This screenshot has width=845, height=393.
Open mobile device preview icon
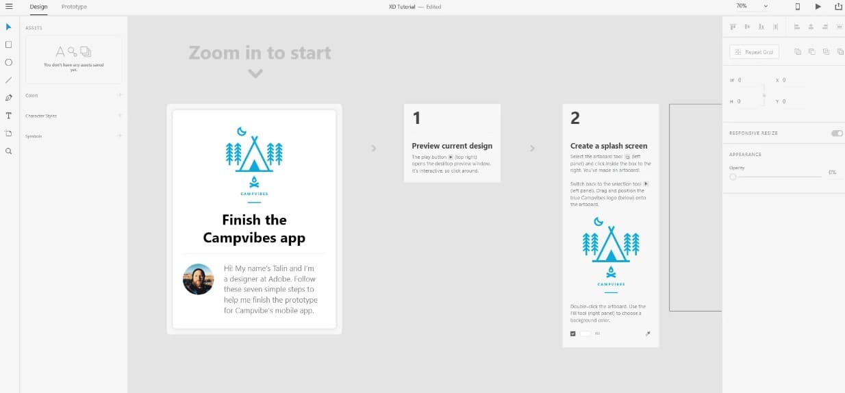(797, 6)
